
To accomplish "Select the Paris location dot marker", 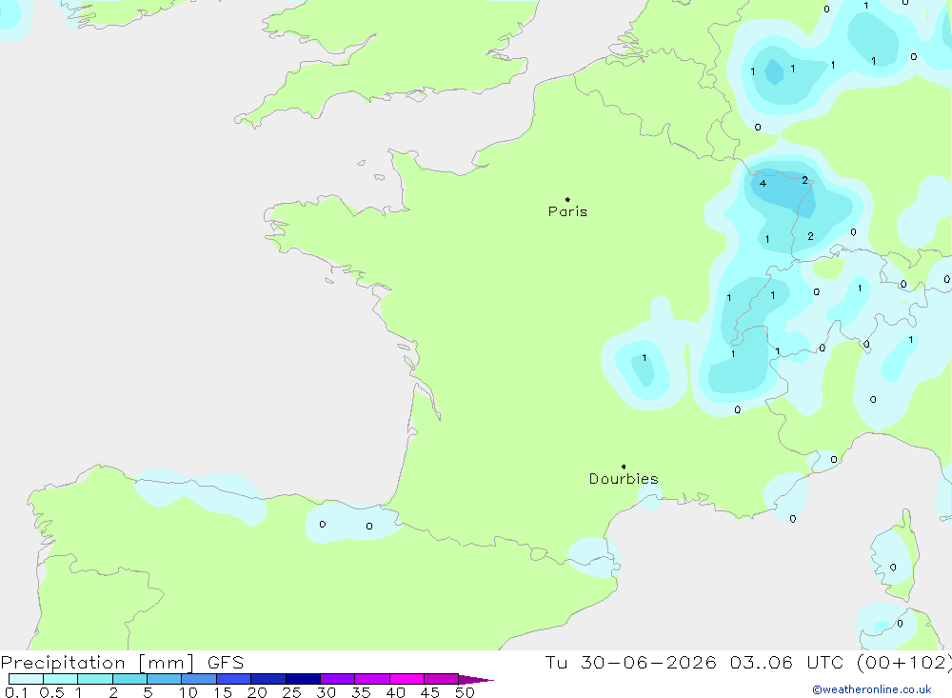I will tap(567, 199).
